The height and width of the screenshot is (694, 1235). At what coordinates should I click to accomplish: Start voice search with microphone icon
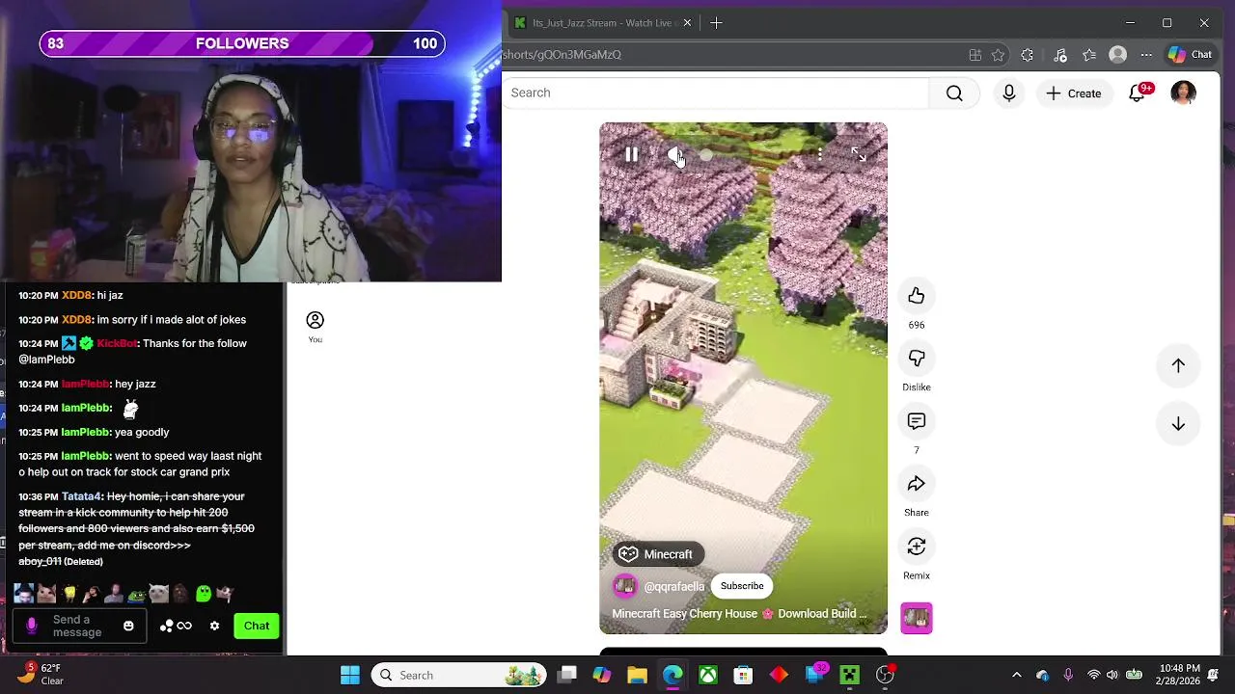coord(1009,93)
